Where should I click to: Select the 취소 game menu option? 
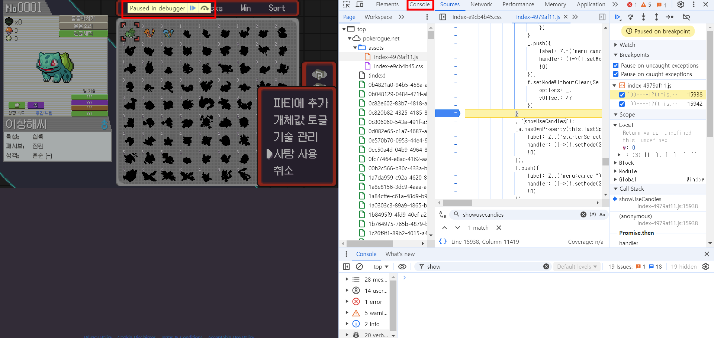coord(283,171)
